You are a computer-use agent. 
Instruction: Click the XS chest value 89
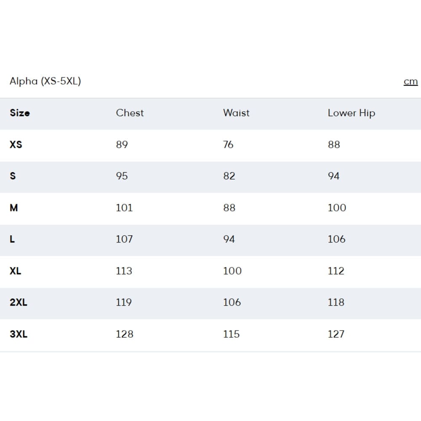tap(122, 144)
